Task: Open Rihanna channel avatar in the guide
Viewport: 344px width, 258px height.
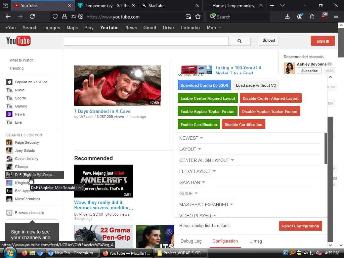Action: (9, 167)
